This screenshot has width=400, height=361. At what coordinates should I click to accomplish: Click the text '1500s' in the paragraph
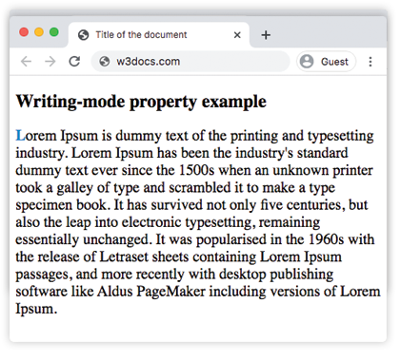(197, 170)
